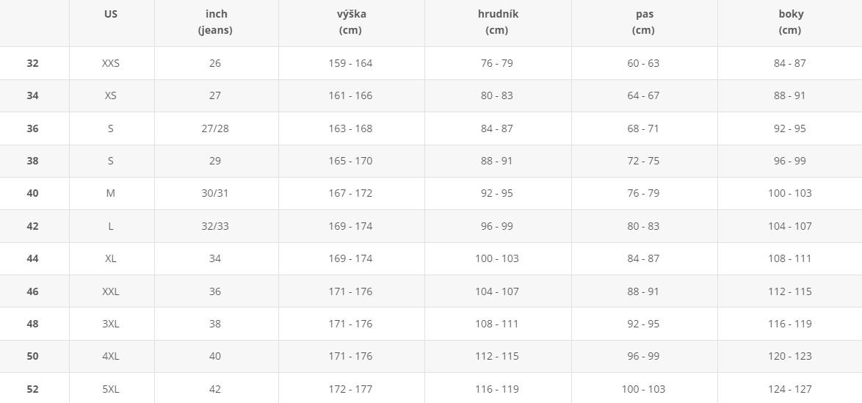Select size 46 row label
Image resolution: width=862 pixels, height=403 pixels.
(32, 291)
